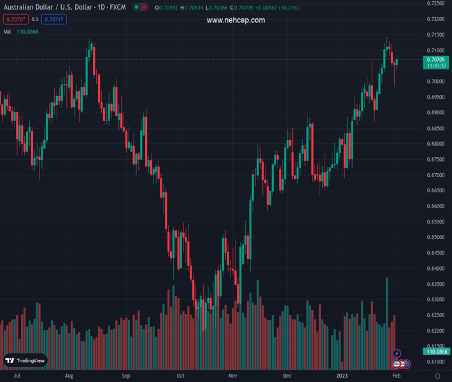Click the blue buy price 0.70710 button
Screen dimensions: 452x382
(x=53, y=19)
